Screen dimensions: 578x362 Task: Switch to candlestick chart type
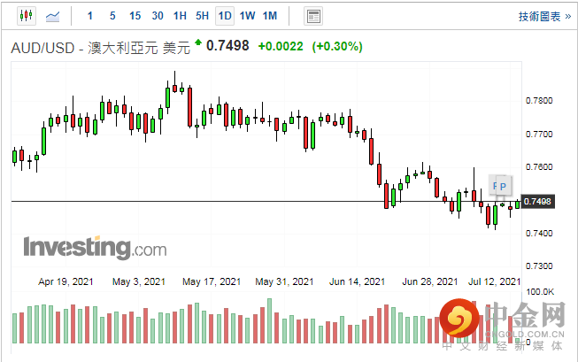pyautogui.click(x=24, y=16)
